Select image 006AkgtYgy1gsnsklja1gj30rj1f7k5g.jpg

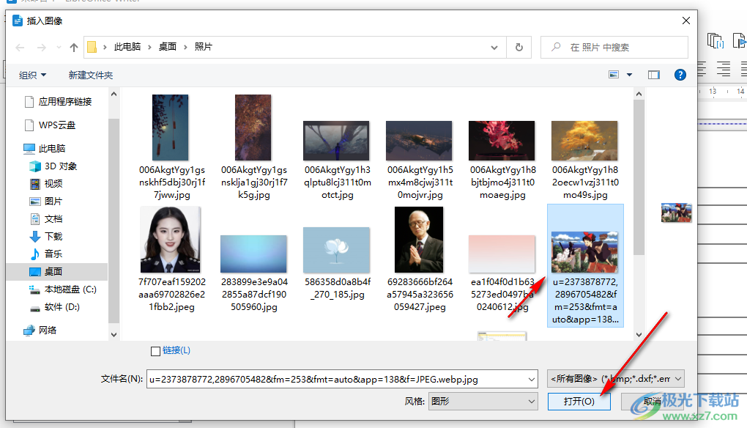pos(254,147)
